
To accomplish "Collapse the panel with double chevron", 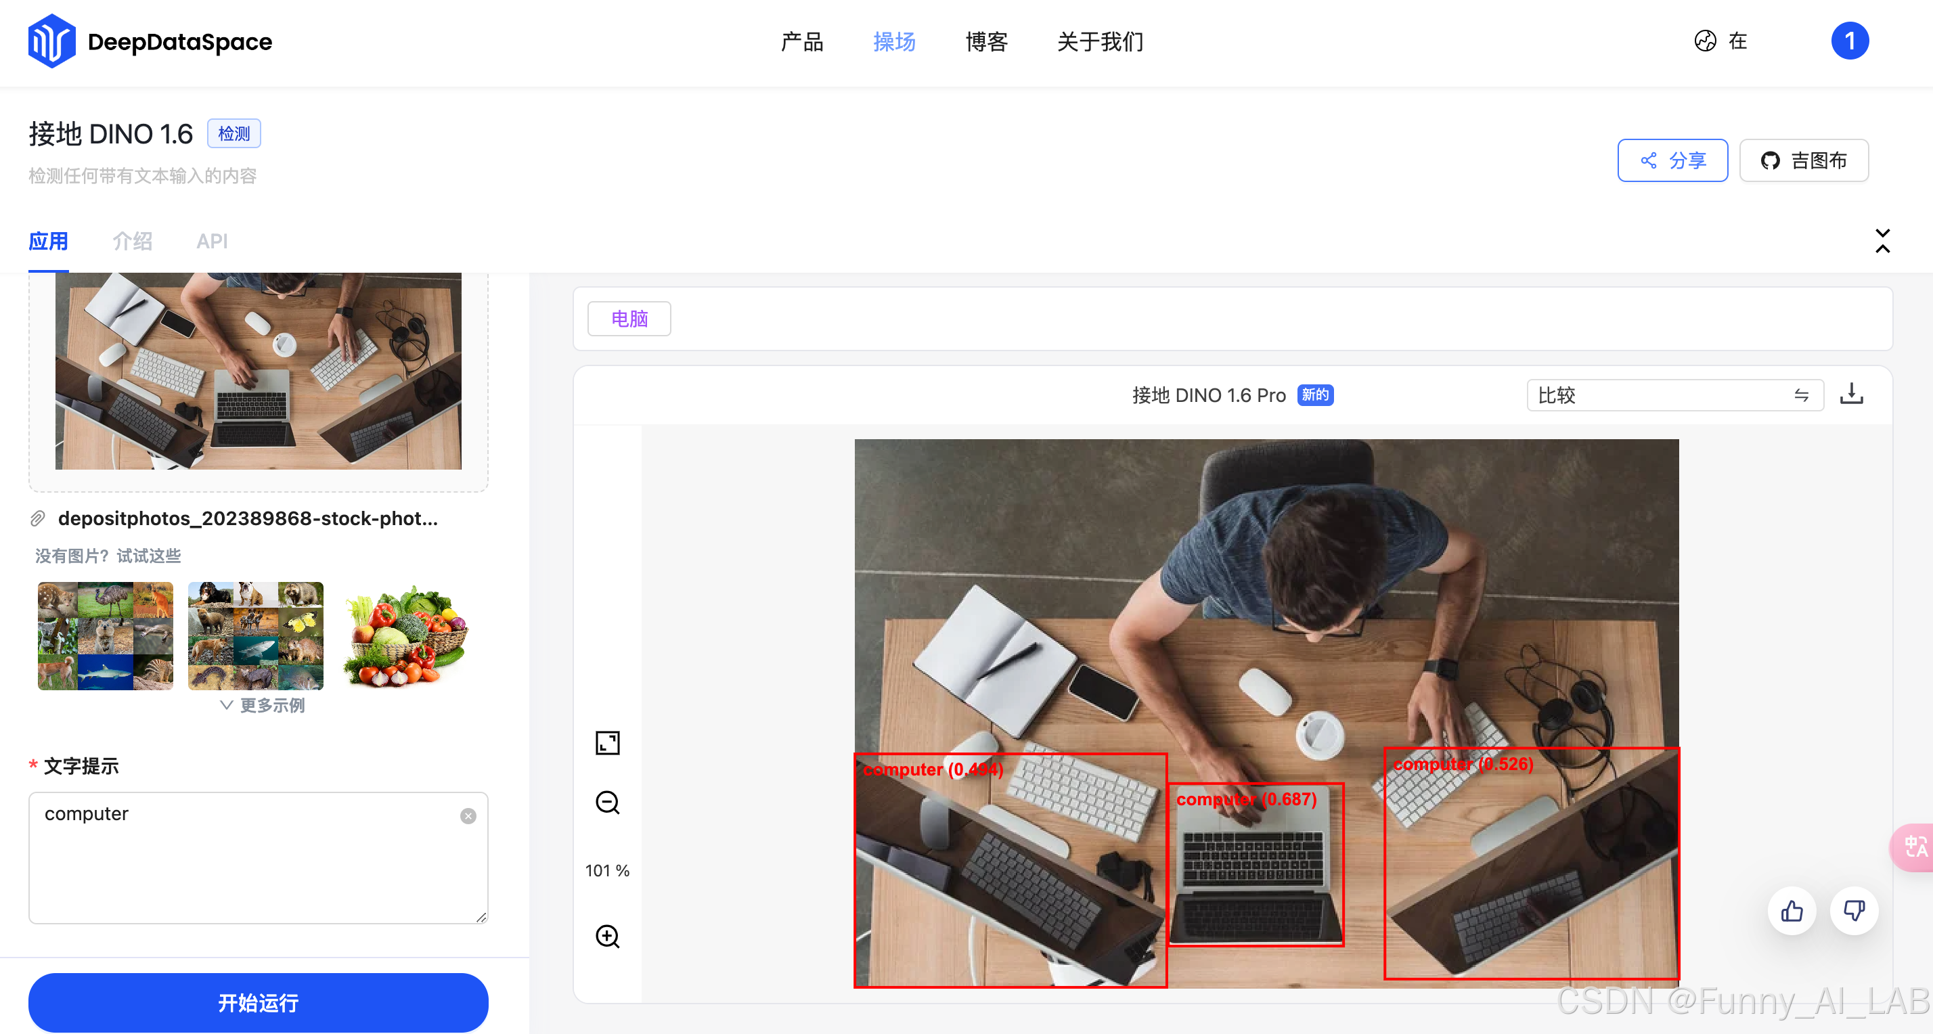I will (x=1882, y=241).
